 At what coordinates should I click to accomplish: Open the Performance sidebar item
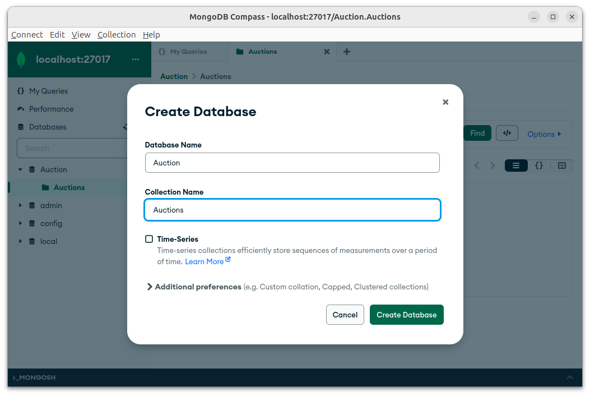click(x=52, y=109)
